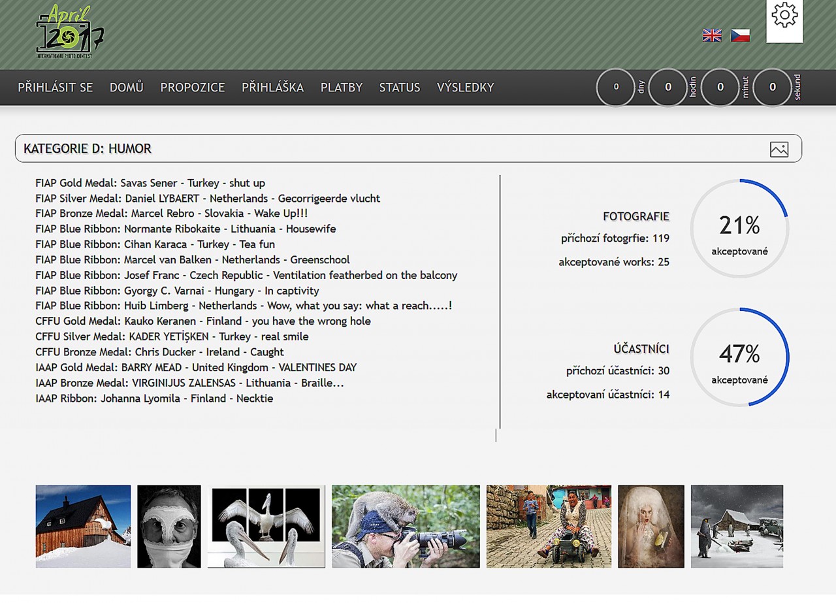Click the sekund countdown circle
Screen dimensions: 836x603
(x=772, y=87)
